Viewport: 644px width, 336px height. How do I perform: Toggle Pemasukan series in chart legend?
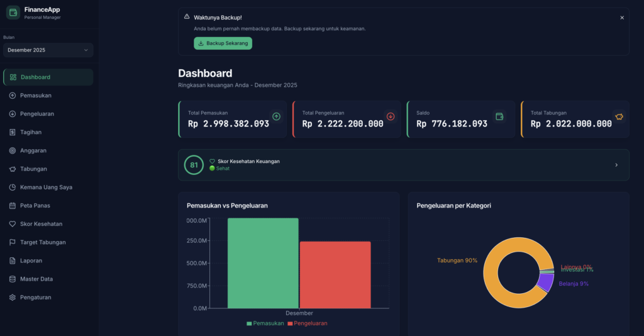tap(266, 323)
